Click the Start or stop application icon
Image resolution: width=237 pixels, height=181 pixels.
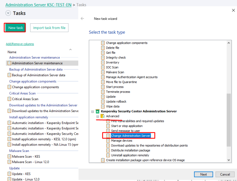pyautogui.click(x=108, y=126)
